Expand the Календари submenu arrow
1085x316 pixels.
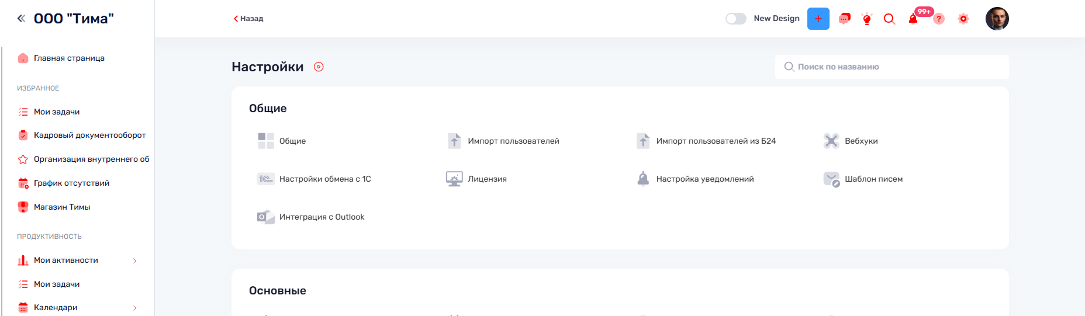[134, 308]
